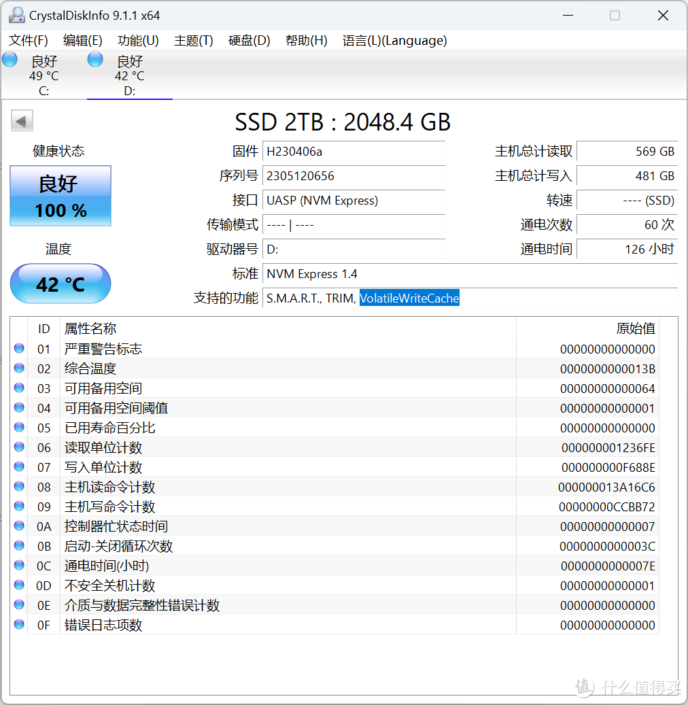
Task: Click raw value 00000000000064 for 可用备用空间
Action: 608,388
